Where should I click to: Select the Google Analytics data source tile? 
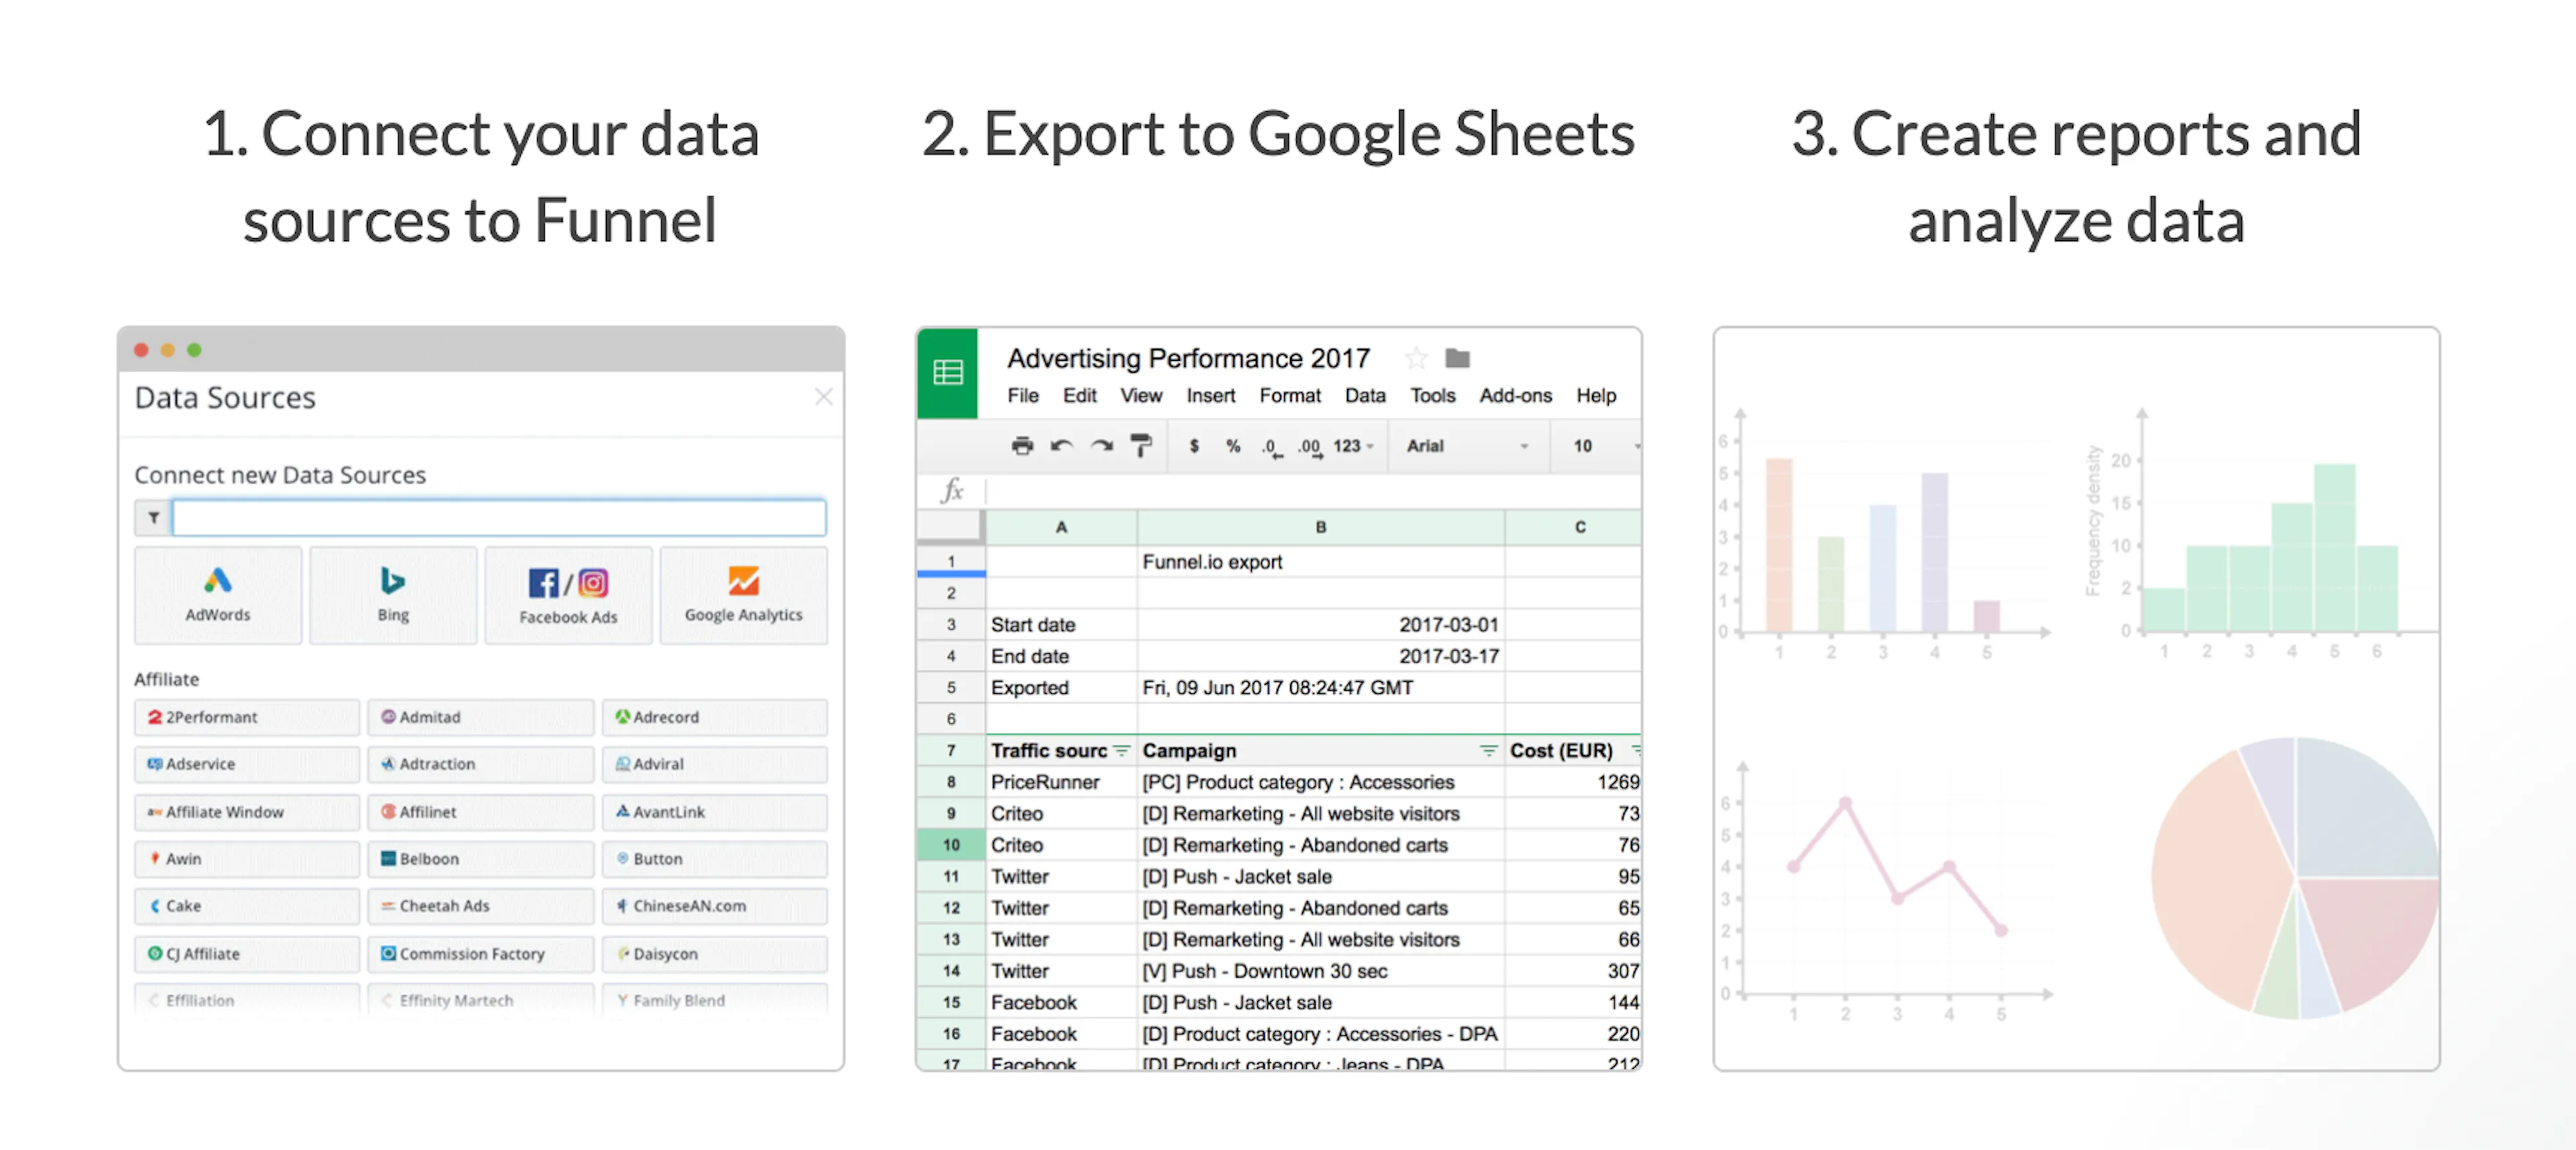coord(743,595)
